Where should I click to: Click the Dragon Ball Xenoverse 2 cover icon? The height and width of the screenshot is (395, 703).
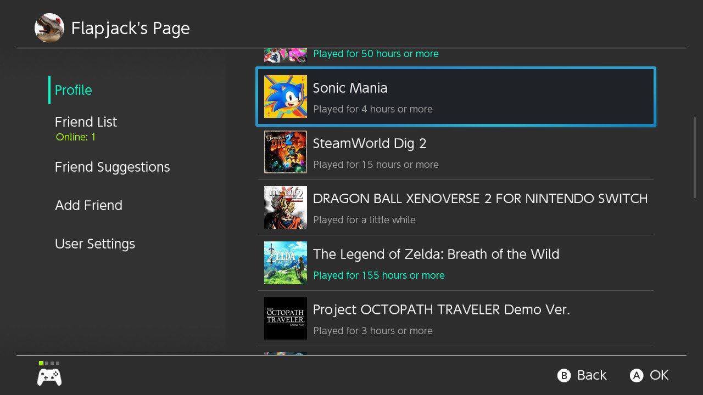[285, 207]
